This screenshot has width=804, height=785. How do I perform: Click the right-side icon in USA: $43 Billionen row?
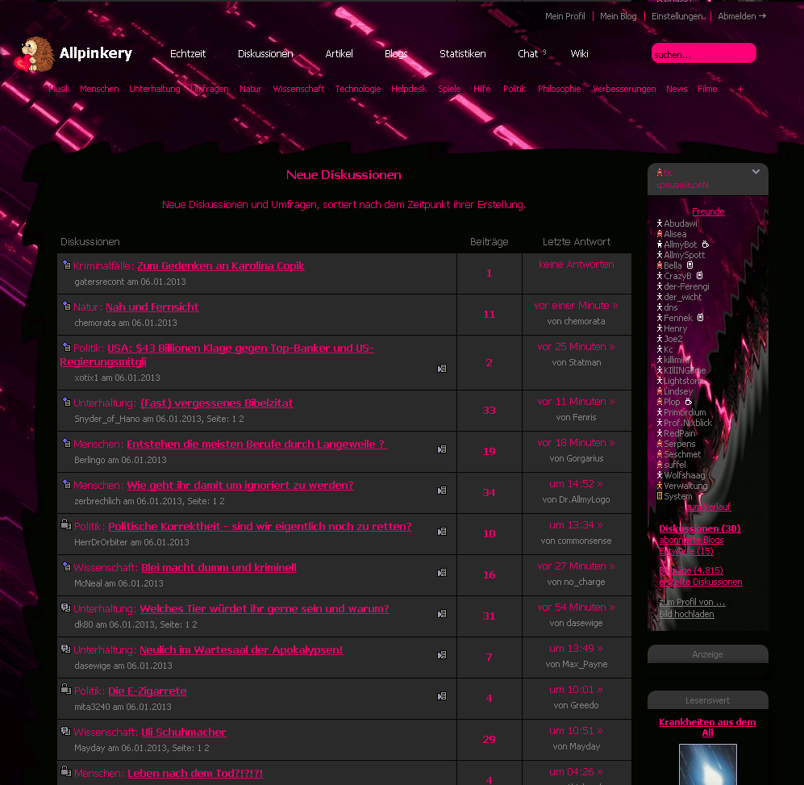442,369
